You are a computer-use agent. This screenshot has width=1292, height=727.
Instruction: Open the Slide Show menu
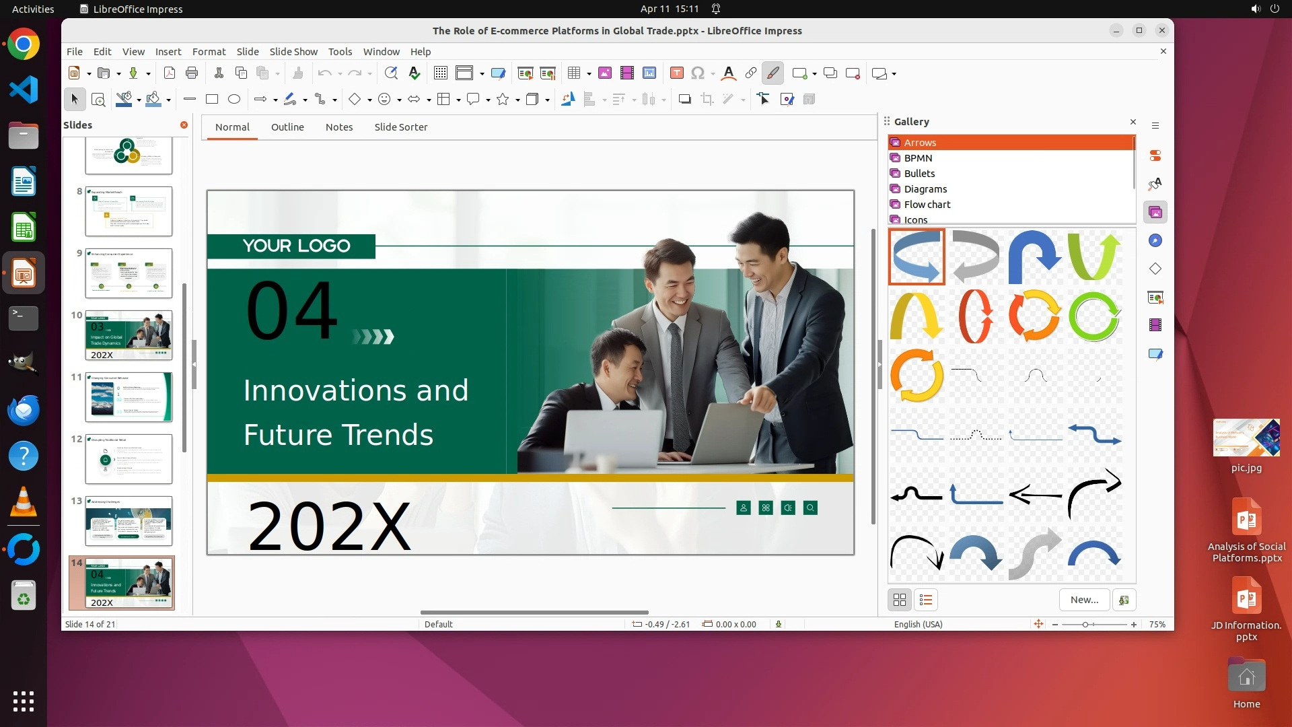[x=293, y=52]
